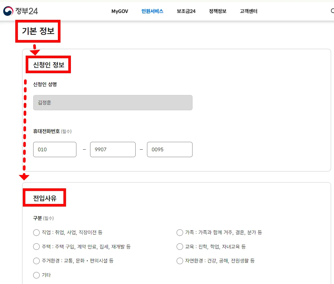Click the 전입사유 section heading
The image size is (334, 284).
(x=44, y=198)
